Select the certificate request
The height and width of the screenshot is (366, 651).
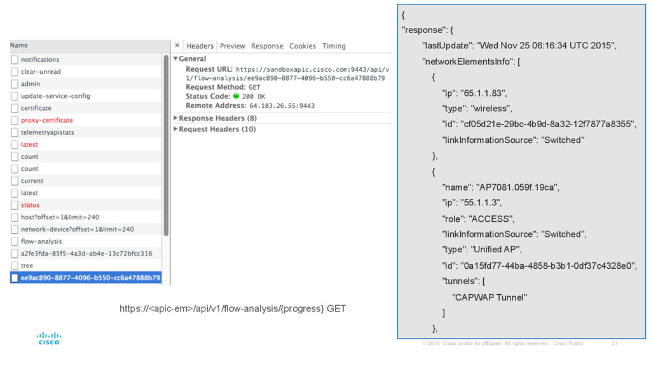(x=86, y=108)
